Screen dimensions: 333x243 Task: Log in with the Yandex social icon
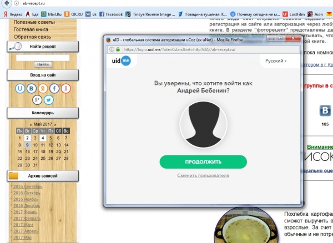(x=66, y=88)
